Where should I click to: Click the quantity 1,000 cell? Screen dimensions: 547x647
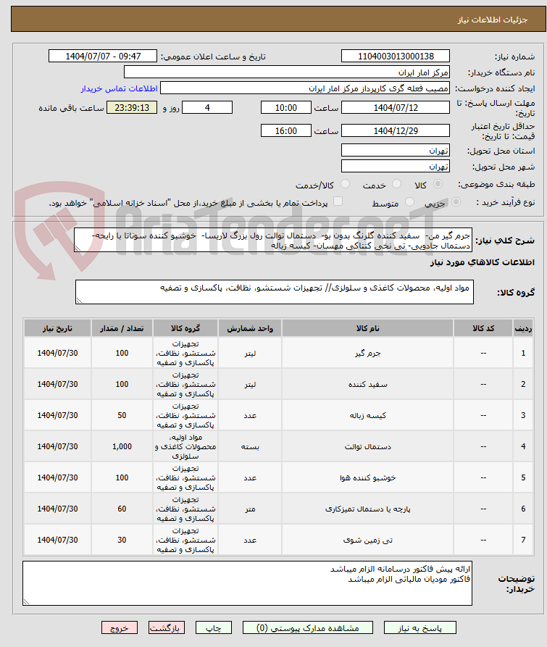(122, 446)
